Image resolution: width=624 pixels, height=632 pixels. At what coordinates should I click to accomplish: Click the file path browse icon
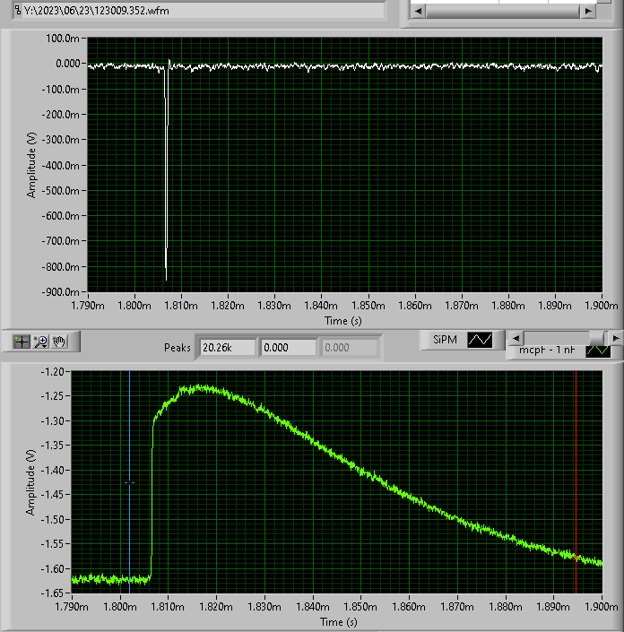[18, 10]
